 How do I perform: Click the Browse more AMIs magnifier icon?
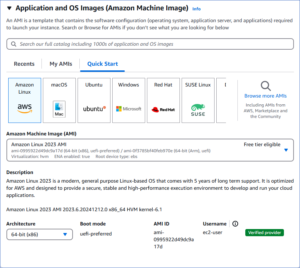tap(266, 86)
